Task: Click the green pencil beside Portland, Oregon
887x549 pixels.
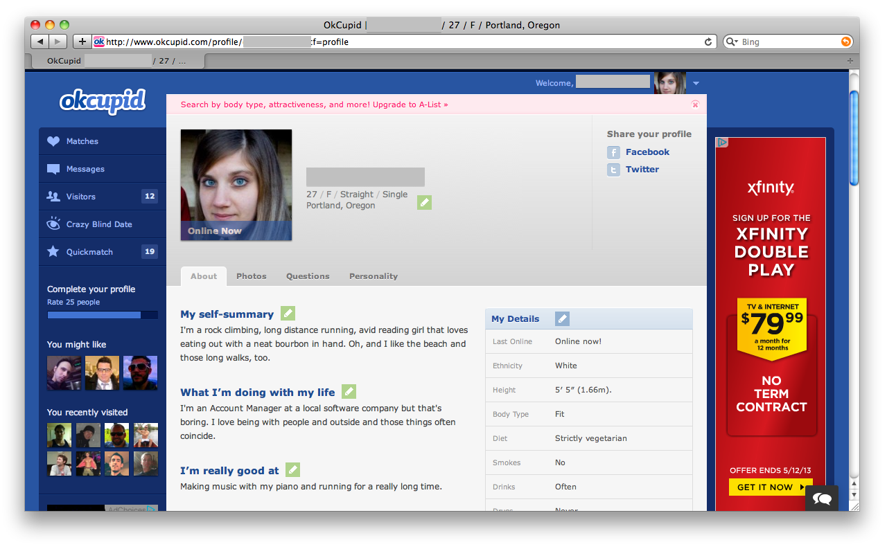Action: tap(424, 202)
